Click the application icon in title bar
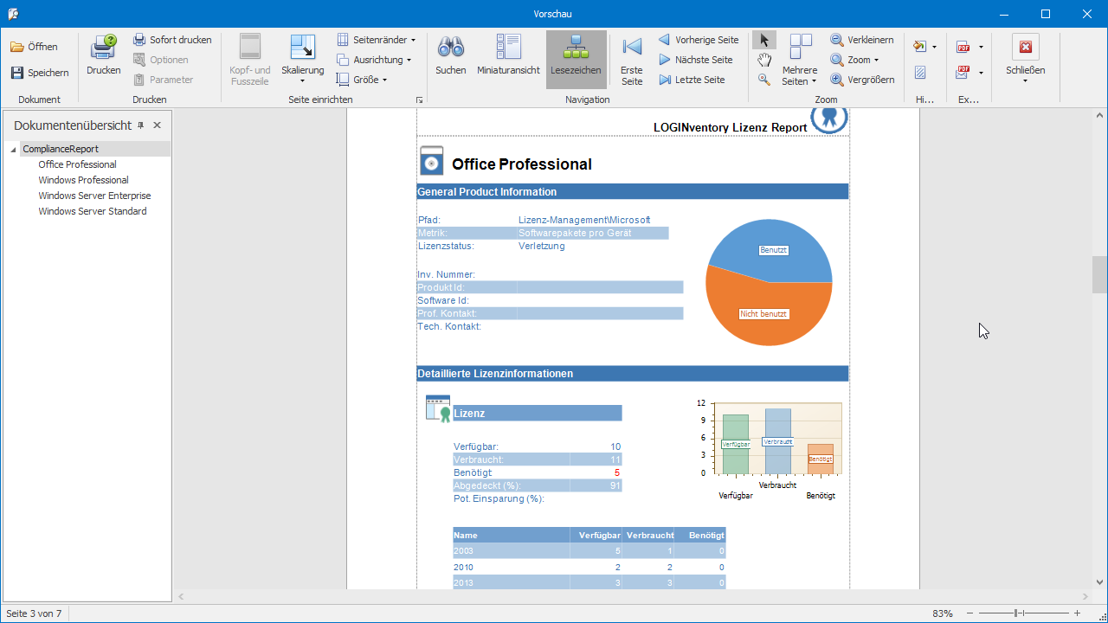 13,14
